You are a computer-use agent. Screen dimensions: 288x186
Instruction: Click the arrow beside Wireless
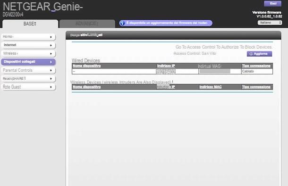point(51,54)
